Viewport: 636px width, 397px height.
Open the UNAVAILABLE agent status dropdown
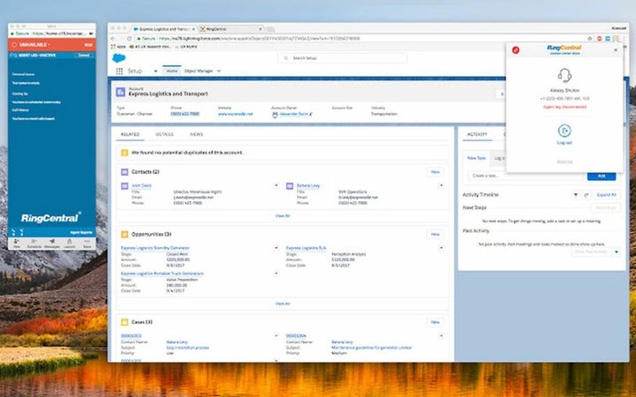[35, 43]
